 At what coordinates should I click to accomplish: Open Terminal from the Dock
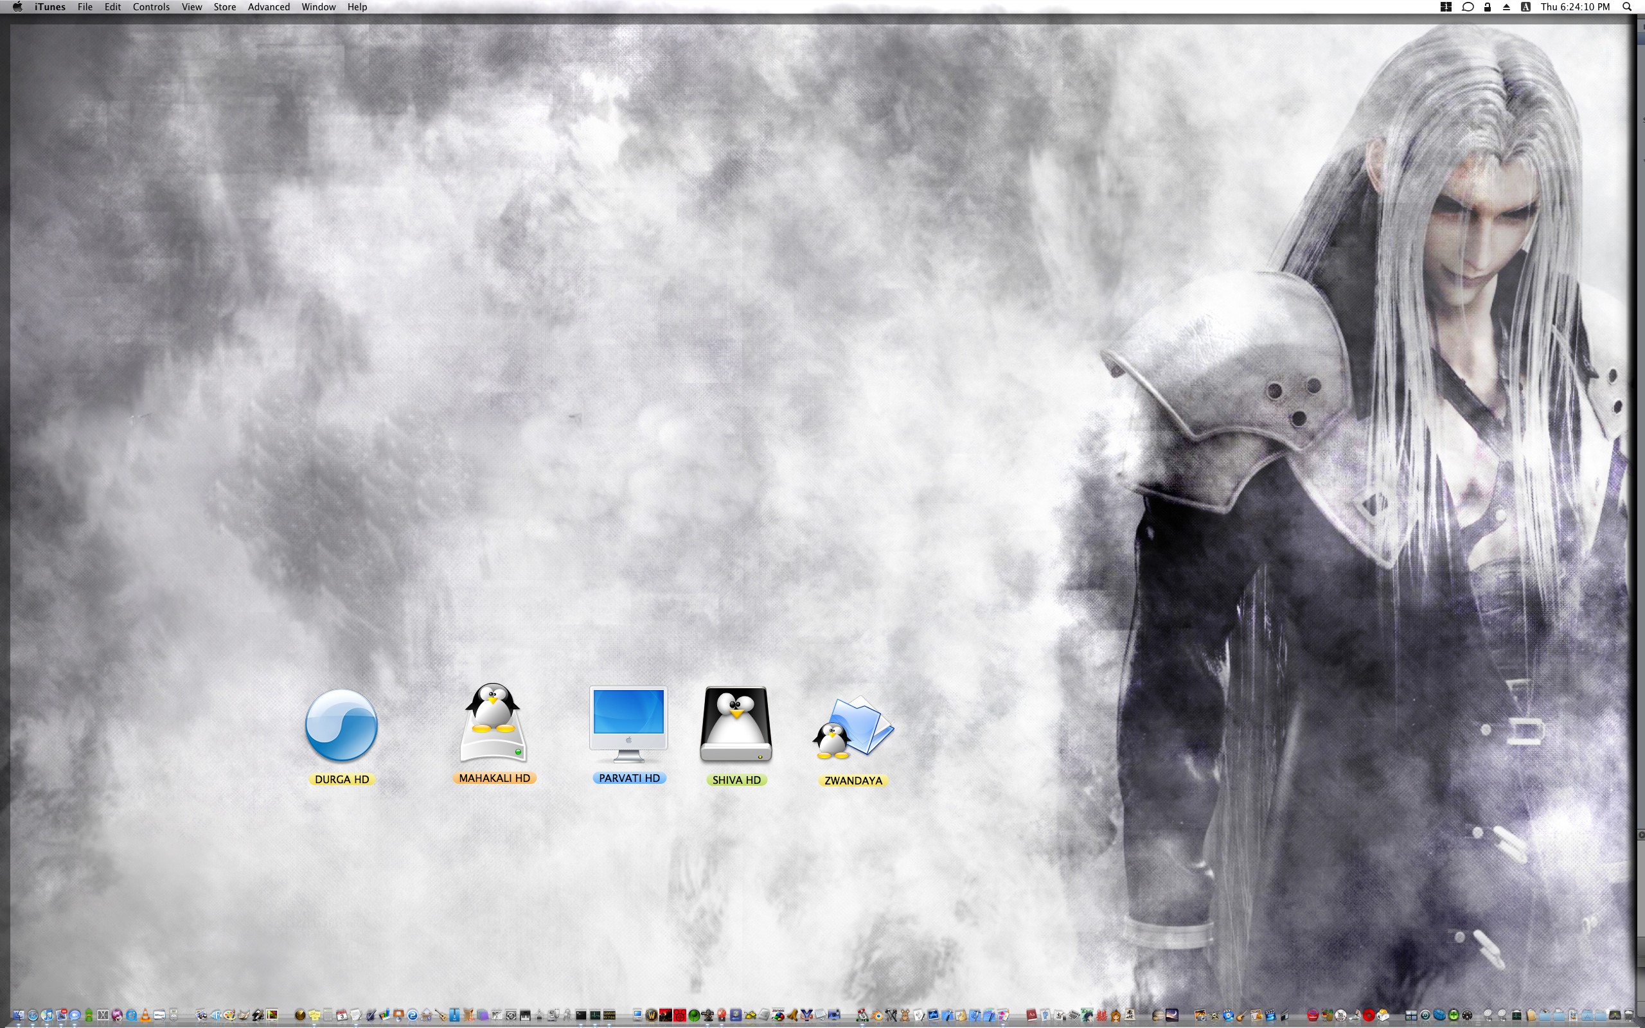click(581, 1015)
